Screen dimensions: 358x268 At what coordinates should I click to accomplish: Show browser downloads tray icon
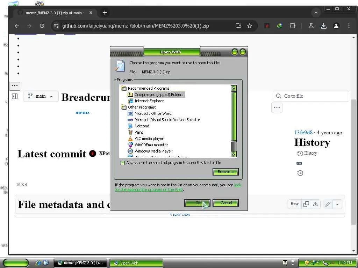pos(323,26)
